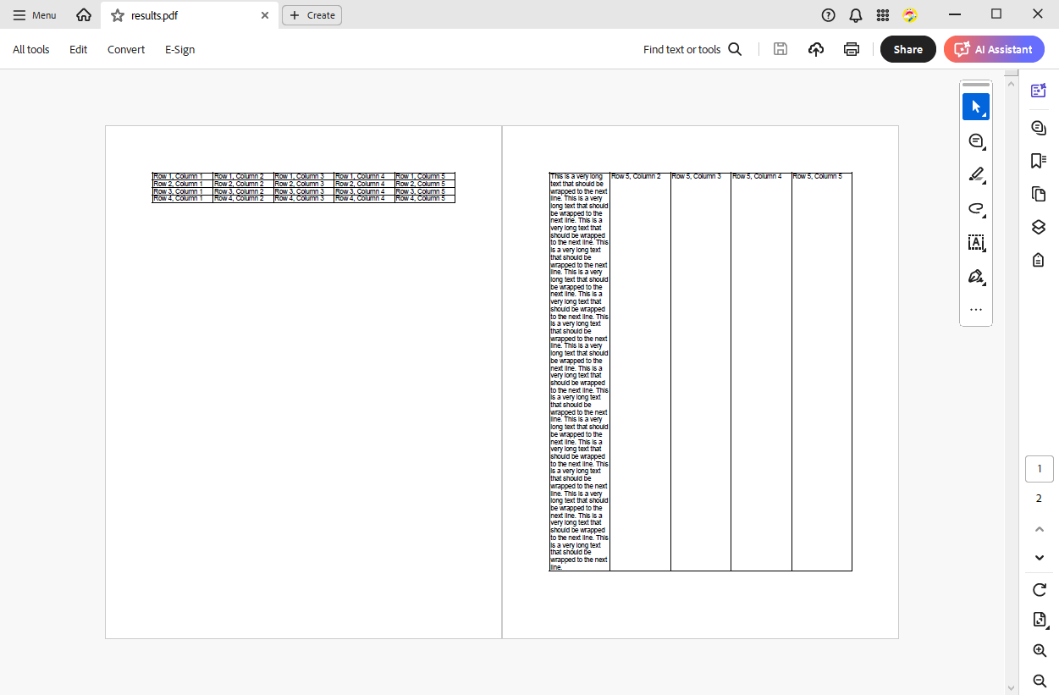Screen dimensions: 1059x695
Task: Select the freehand Draw loop tool
Action: pos(976,208)
